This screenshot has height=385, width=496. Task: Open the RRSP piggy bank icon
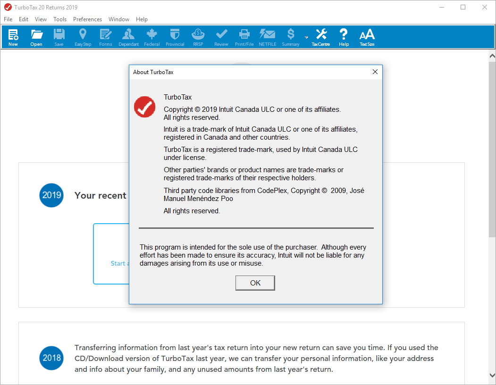[198, 37]
